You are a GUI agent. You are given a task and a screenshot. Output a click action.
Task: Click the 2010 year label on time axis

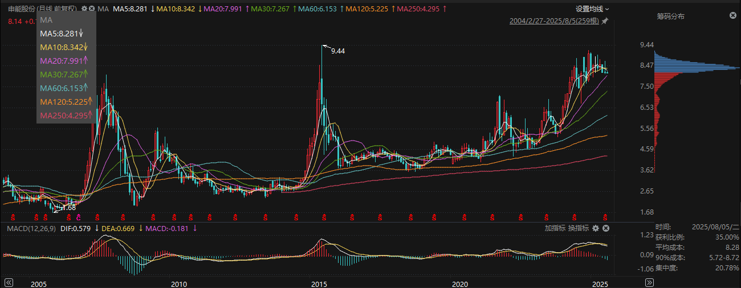[x=179, y=283]
